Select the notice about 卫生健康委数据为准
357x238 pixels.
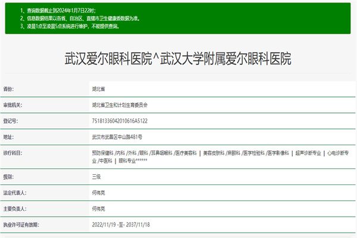click(x=80, y=18)
